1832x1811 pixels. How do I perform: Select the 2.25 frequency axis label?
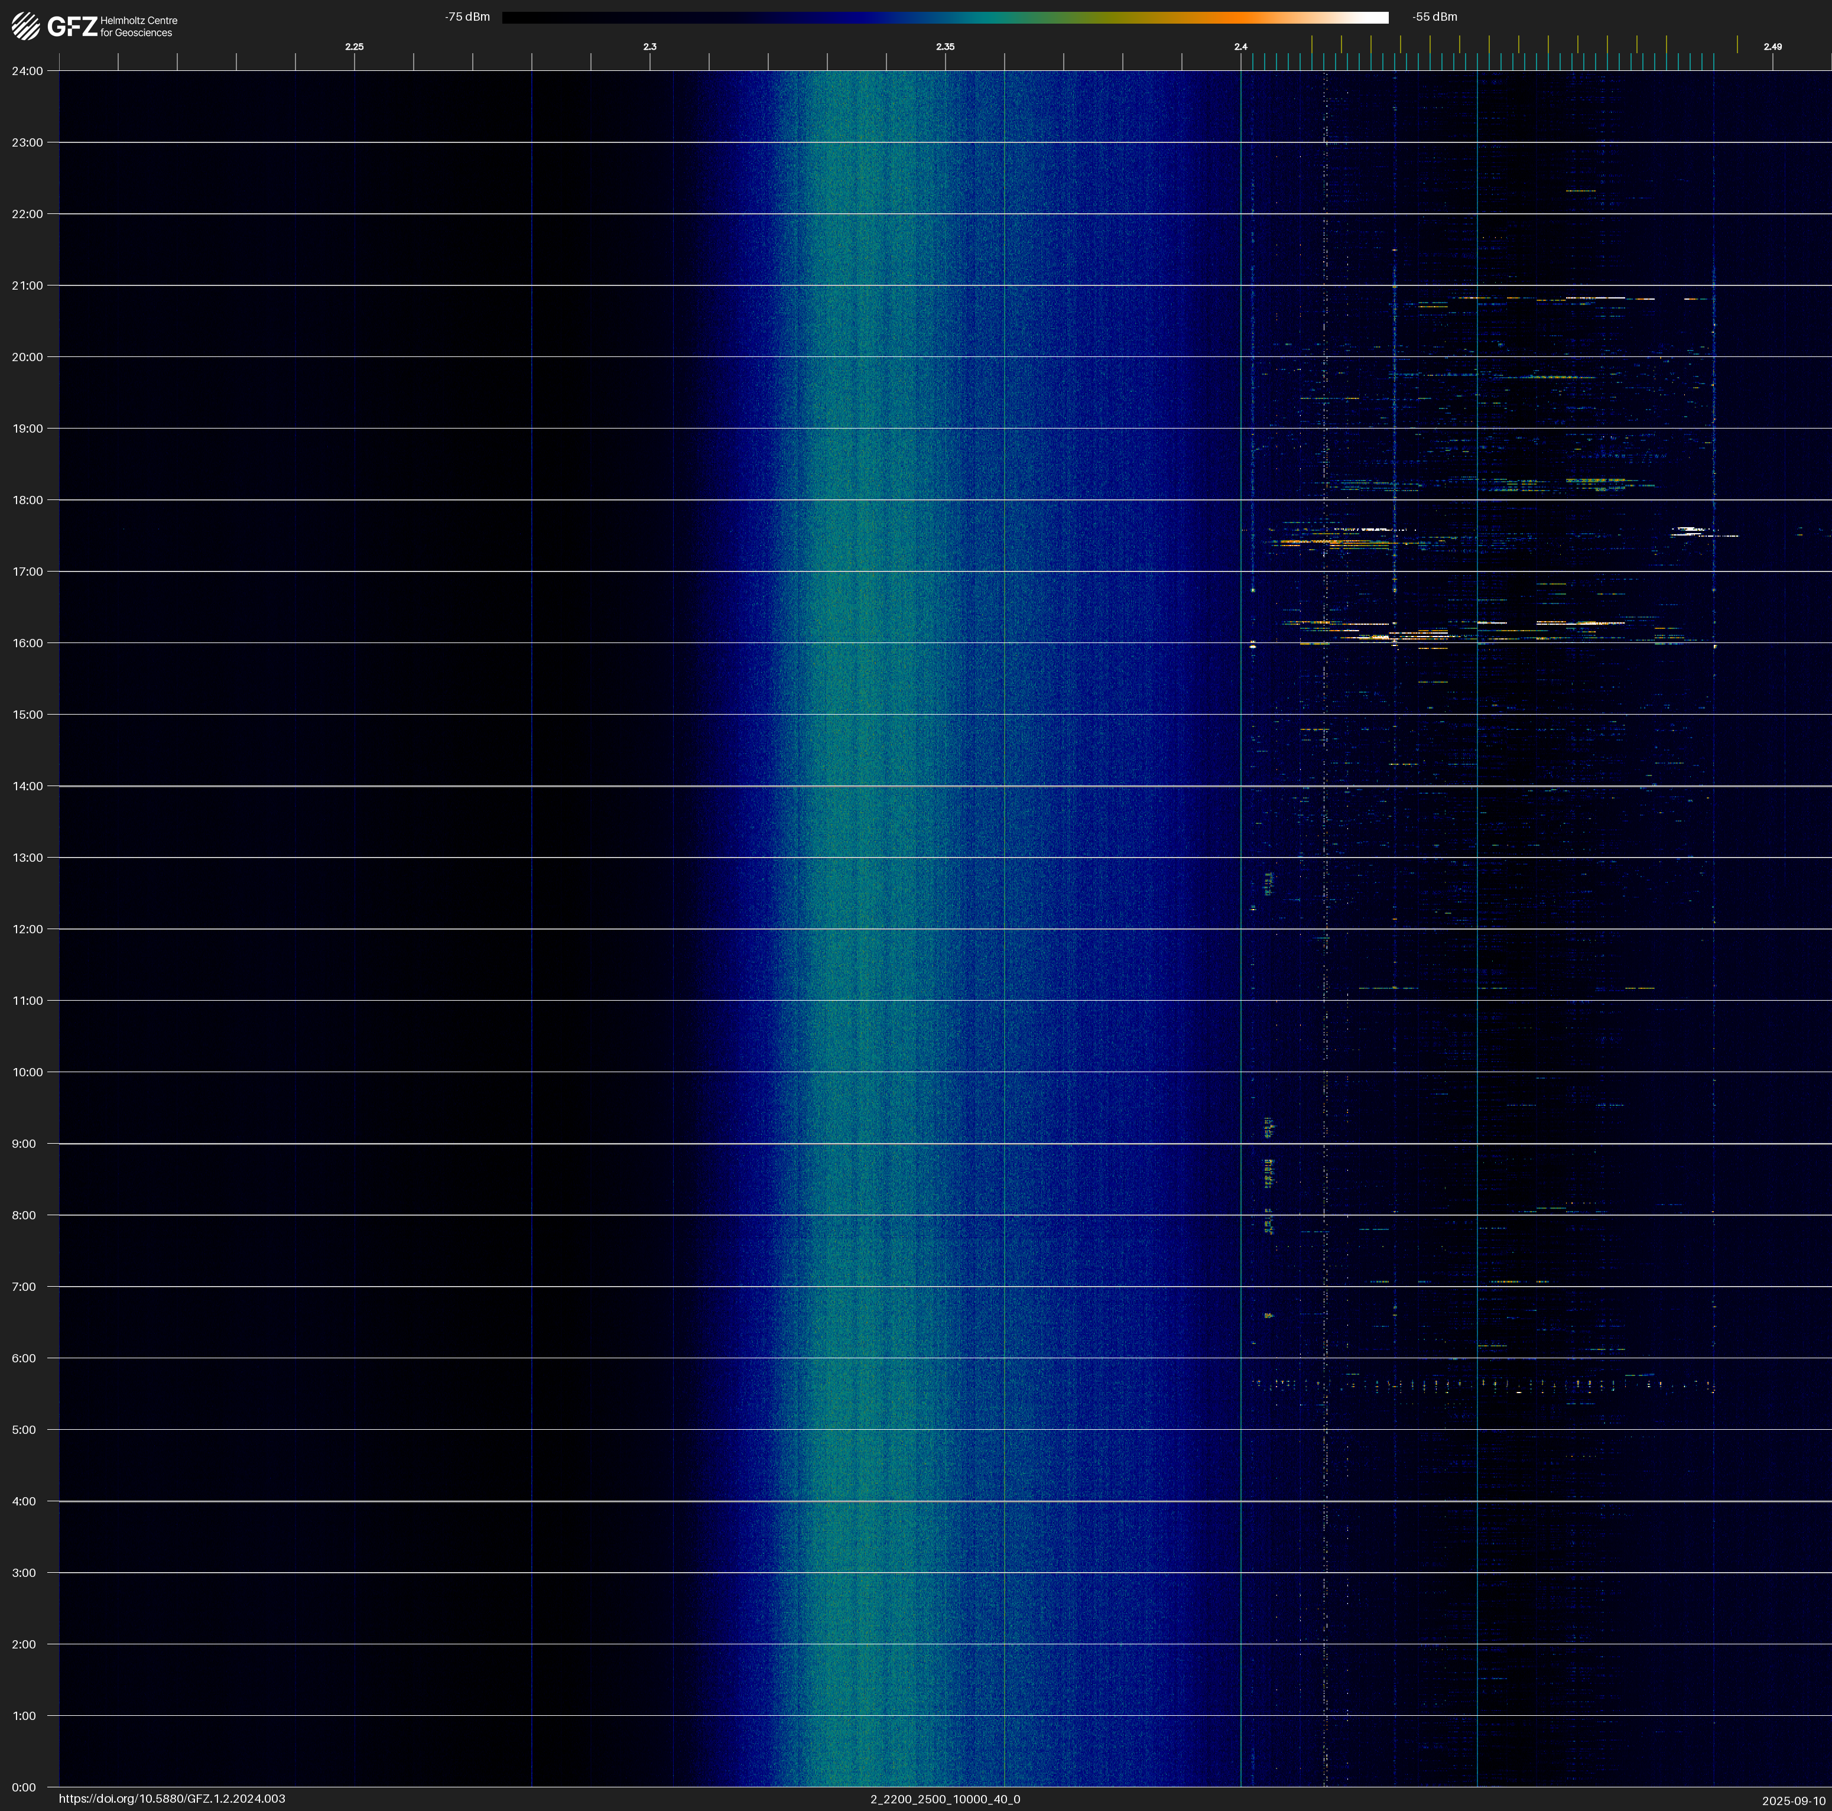[x=353, y=47]
